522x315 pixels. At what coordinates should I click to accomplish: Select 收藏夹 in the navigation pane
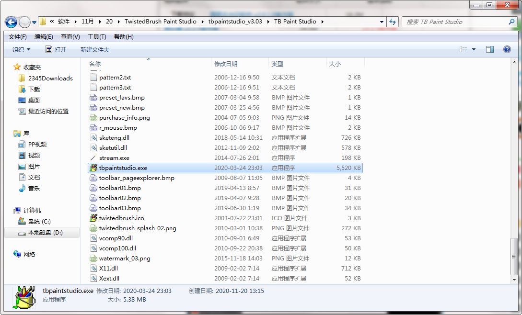(x=32, y=67)
